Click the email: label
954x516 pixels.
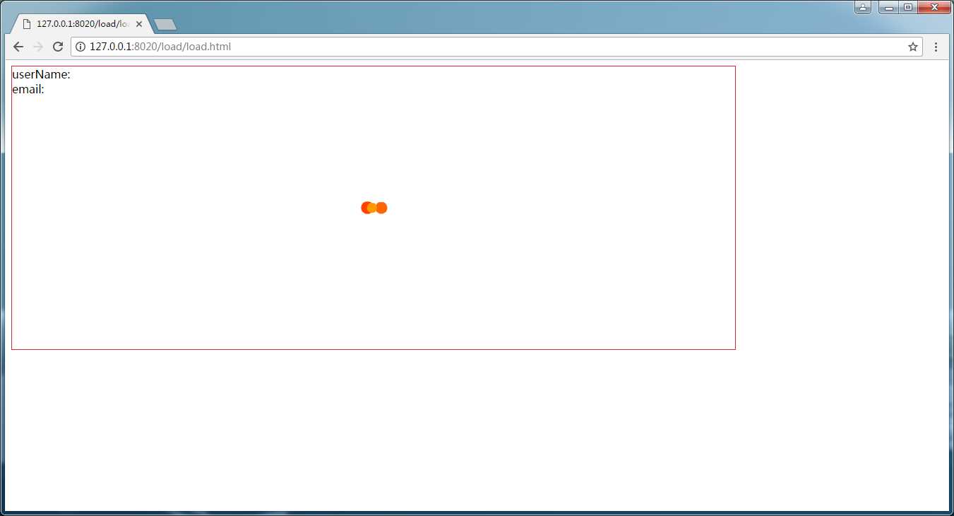tap(28, 89)
